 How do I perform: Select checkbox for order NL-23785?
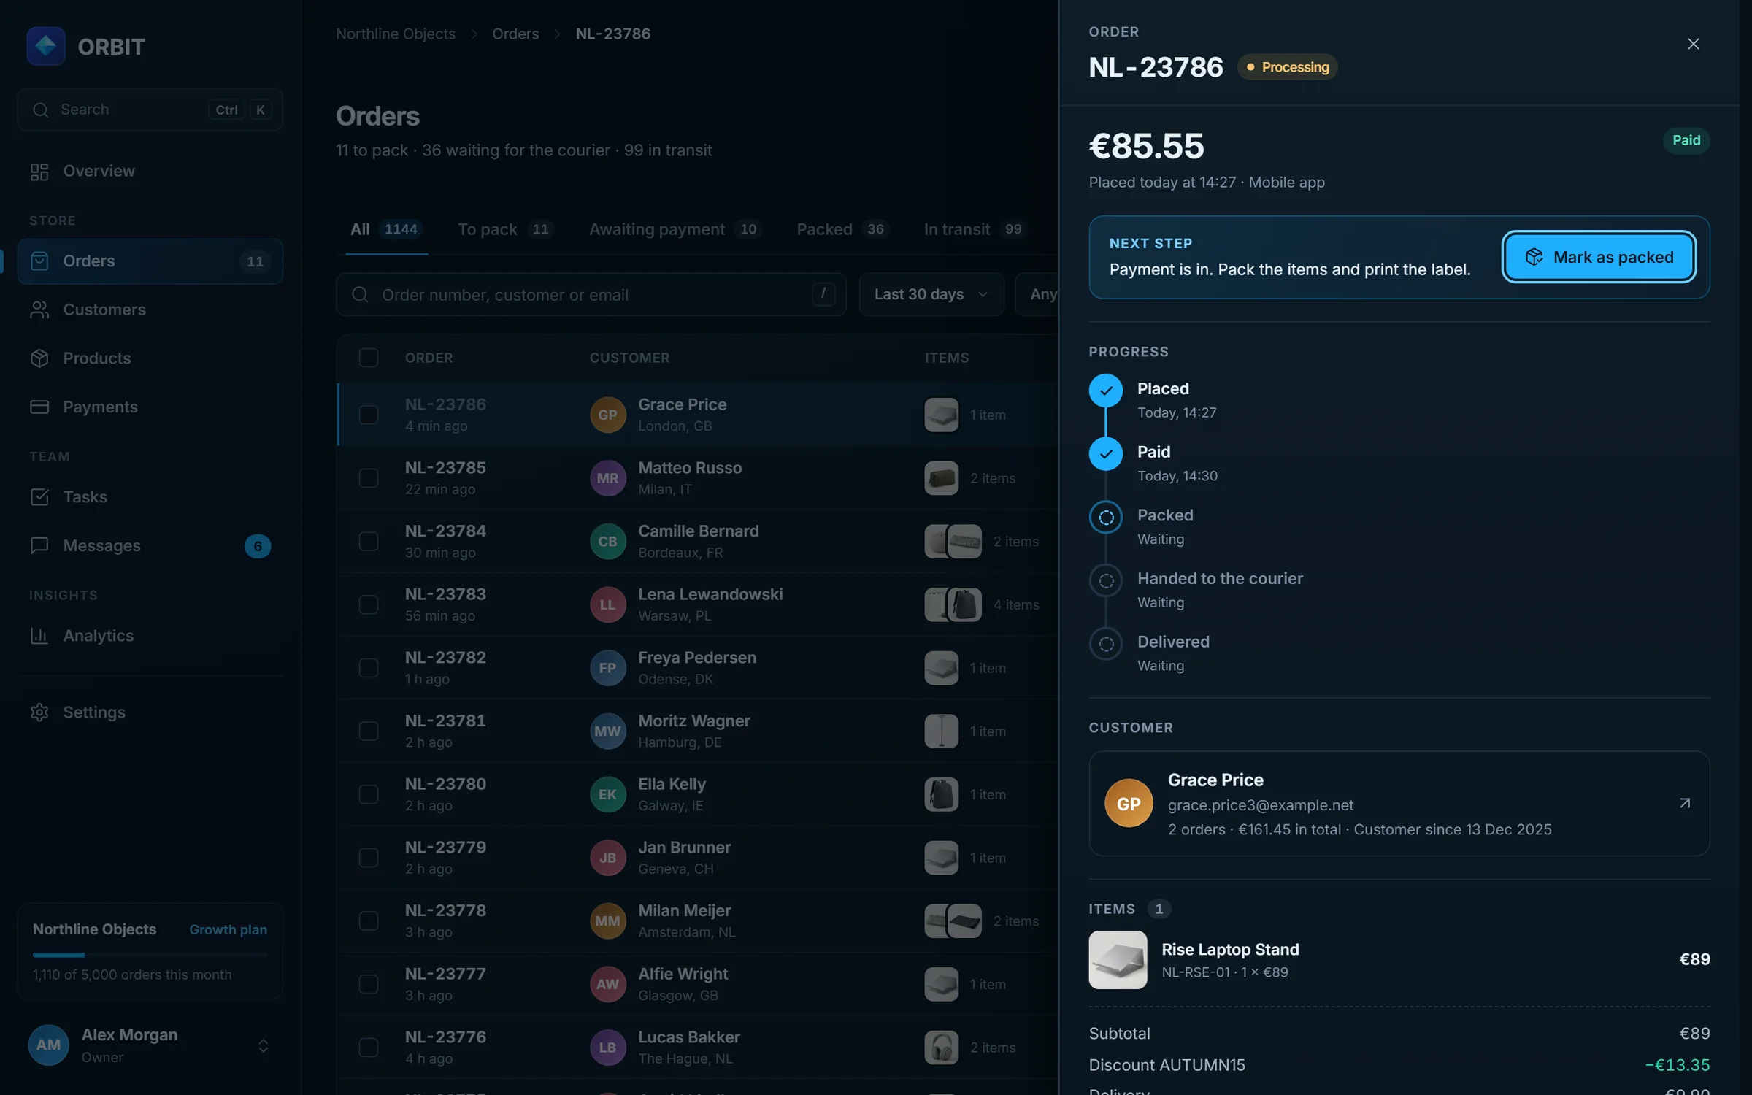click(368, 478)
